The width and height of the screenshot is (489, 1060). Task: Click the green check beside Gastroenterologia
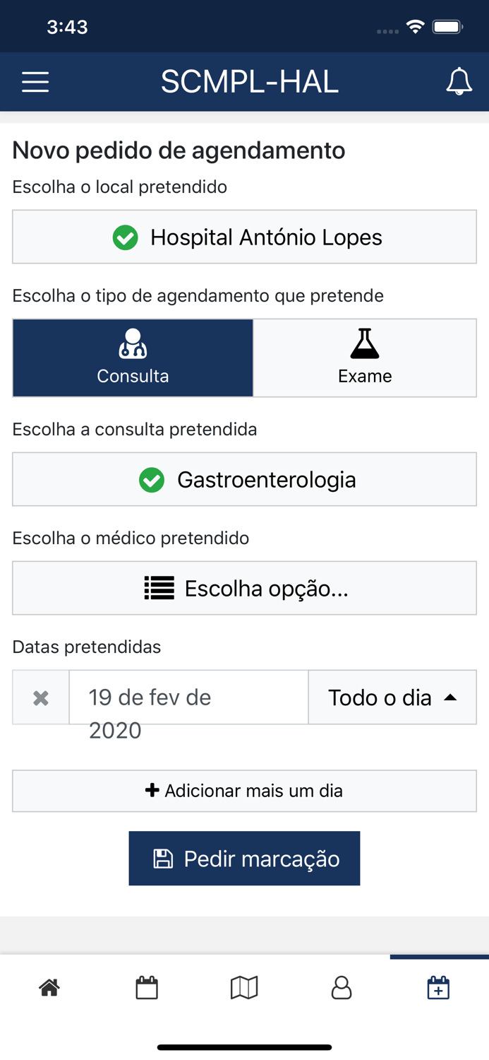pyautogui.click(x=152, y=480)
